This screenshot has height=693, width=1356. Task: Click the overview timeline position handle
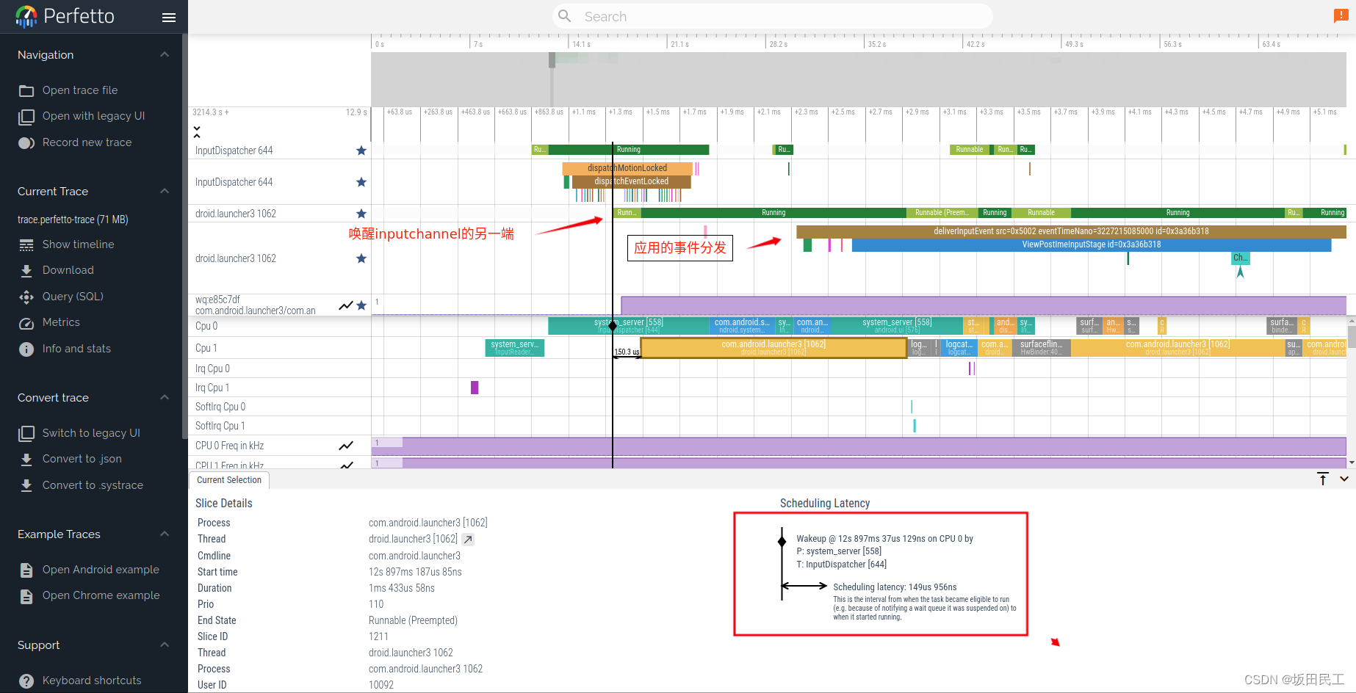tap(552, 60)
